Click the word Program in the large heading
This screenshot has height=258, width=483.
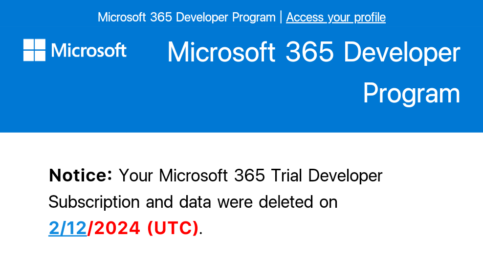coord(411,93)
